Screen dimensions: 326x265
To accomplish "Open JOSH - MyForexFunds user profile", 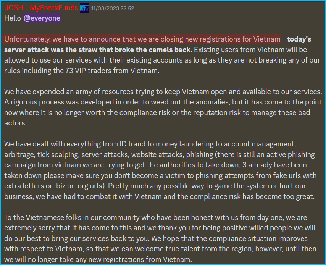I will 41,8.
